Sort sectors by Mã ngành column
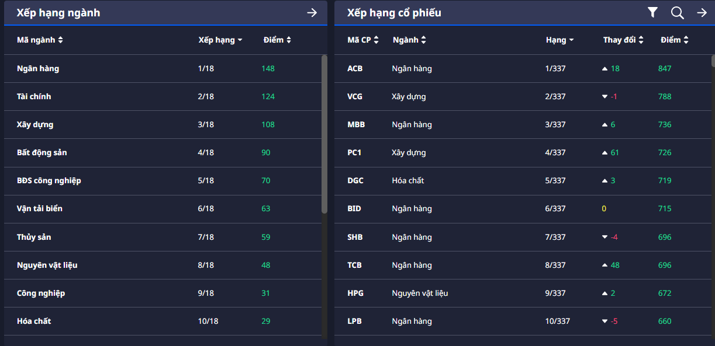 [40, 40]
